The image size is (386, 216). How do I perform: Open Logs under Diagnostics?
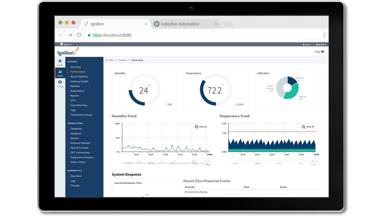73,181
